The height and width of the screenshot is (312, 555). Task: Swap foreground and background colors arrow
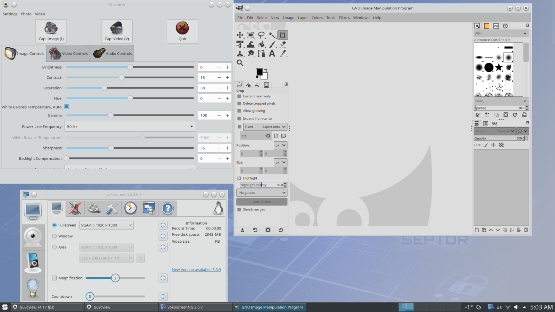click(266, 70)
